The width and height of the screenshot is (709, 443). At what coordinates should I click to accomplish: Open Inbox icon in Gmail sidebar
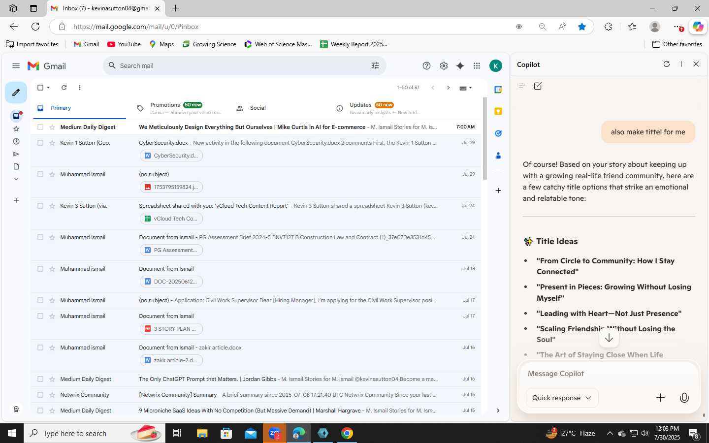pyautogui.click(x=16, y=116)
